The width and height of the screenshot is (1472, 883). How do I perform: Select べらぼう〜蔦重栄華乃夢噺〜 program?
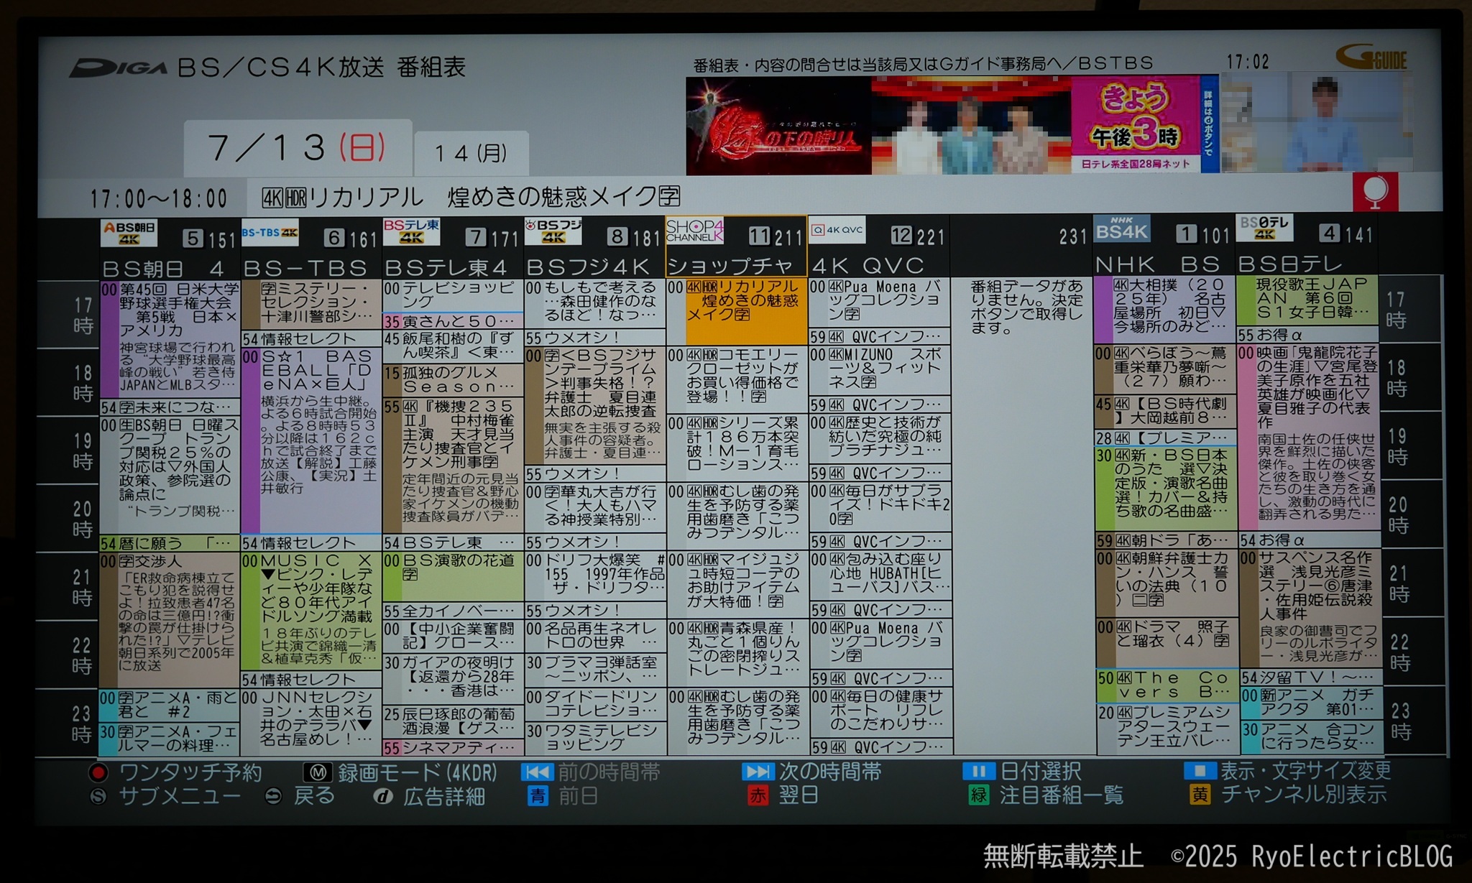[x=1164, y=369]
